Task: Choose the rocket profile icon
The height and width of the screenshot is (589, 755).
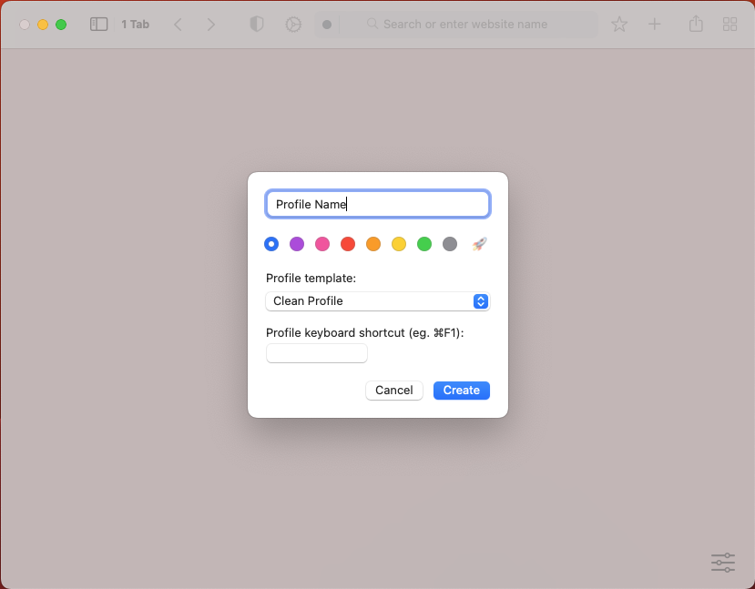Action: [x=479, y=244]
